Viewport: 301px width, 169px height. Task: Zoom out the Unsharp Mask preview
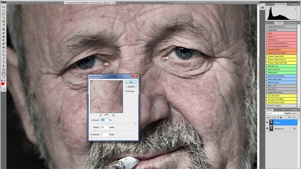[100, 115]
